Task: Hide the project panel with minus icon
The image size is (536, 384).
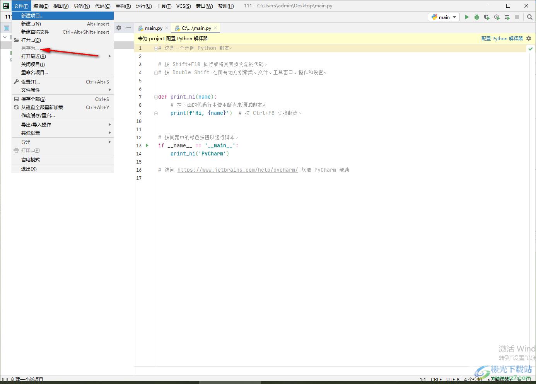Action: pyautogui.click(x=129, y=28)
